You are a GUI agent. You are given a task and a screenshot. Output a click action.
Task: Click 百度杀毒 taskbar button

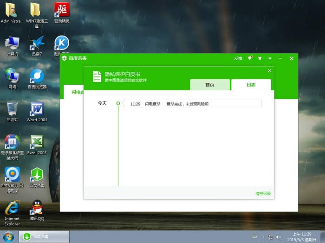coord(44,237)
